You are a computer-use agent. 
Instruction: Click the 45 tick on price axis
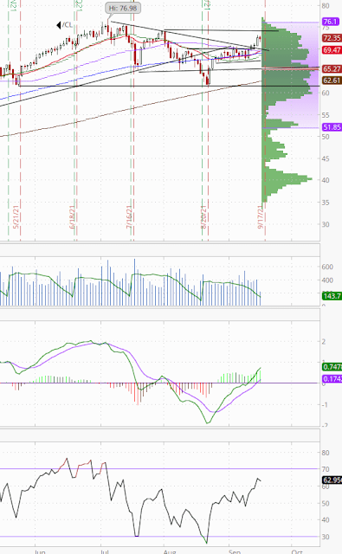pyautogui.click(x=326, y=158)
